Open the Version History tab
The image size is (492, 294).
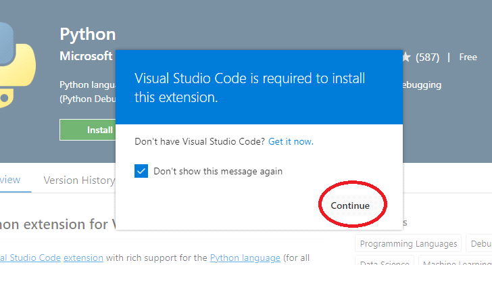point(78,180)
